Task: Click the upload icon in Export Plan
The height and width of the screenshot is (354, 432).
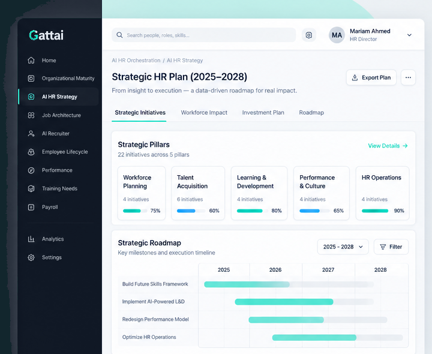Action: [355, 77]
